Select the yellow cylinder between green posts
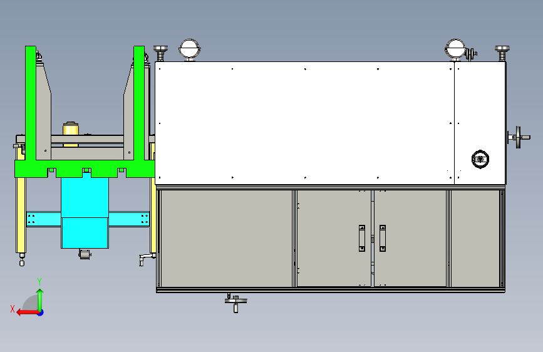Viewport: 543px width, 352px height. (x=71, y=129)
